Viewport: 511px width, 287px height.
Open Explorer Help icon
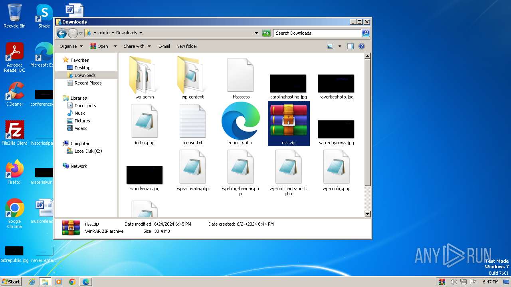[361, 46]
